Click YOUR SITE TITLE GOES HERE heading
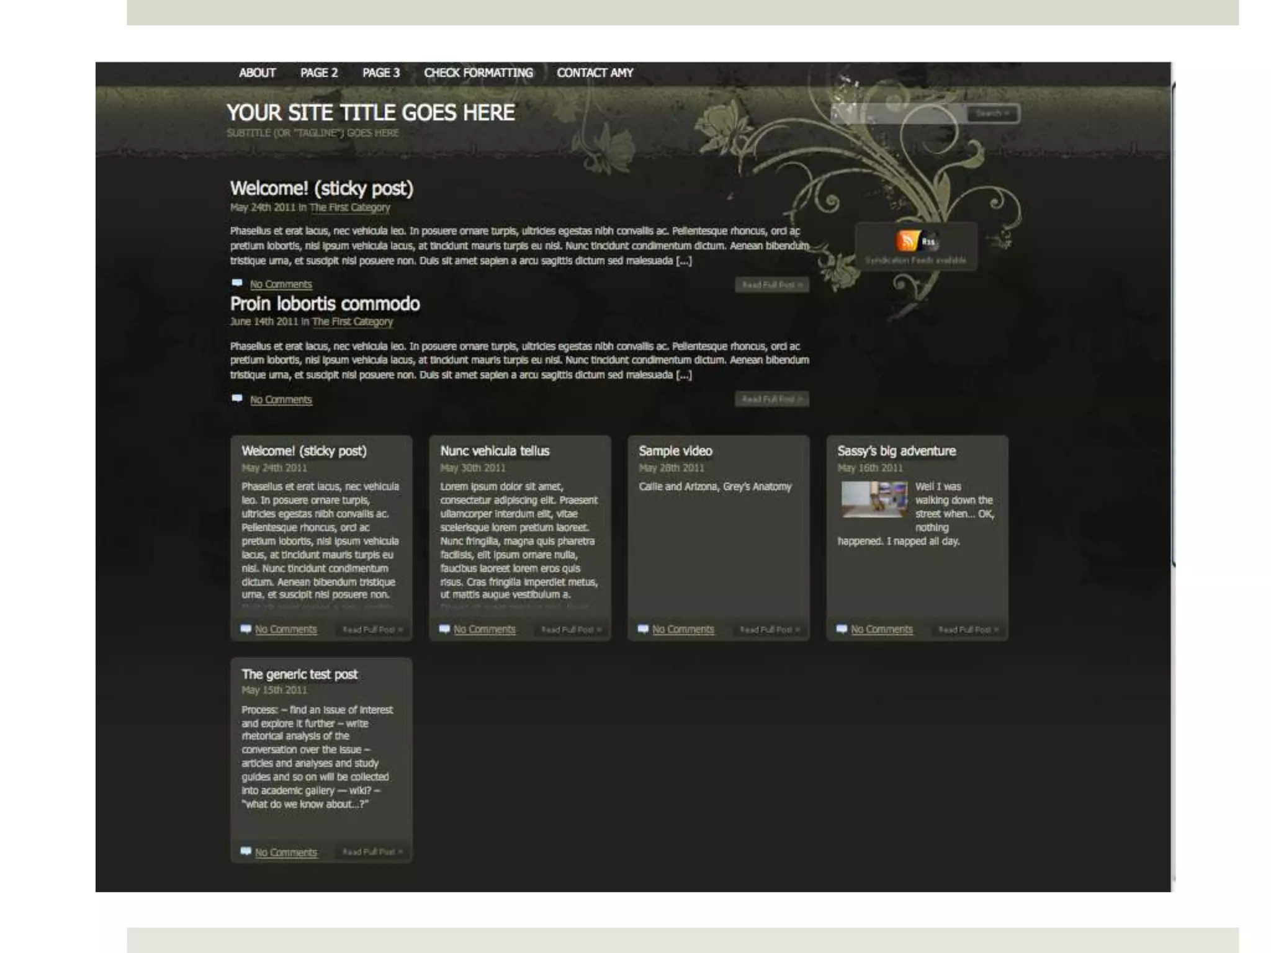Image resolution: width=1271 pixels, height=953 pixels. pyautogui.click(x=371, y=112)
